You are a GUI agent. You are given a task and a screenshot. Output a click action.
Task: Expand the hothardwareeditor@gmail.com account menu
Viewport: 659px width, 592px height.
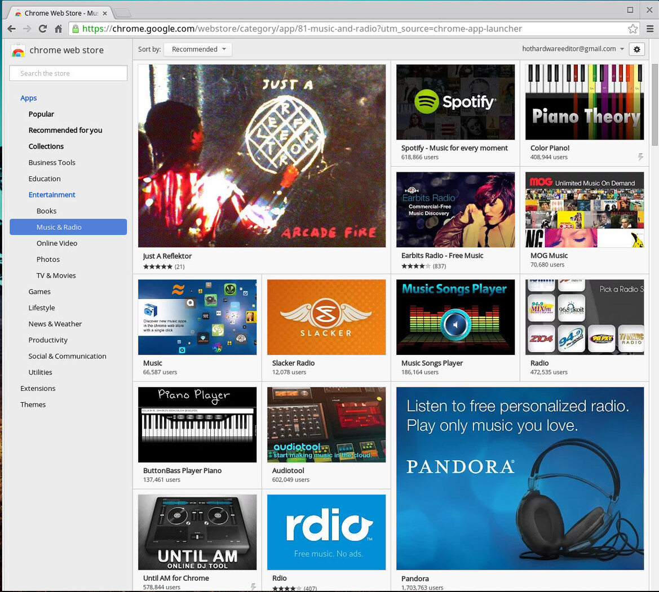pos(573,48)
